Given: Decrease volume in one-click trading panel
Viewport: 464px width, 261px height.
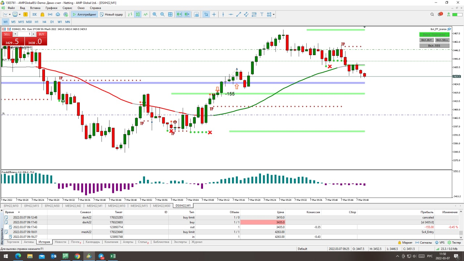Looking at the screenshot, I should (x=16, y=34).
